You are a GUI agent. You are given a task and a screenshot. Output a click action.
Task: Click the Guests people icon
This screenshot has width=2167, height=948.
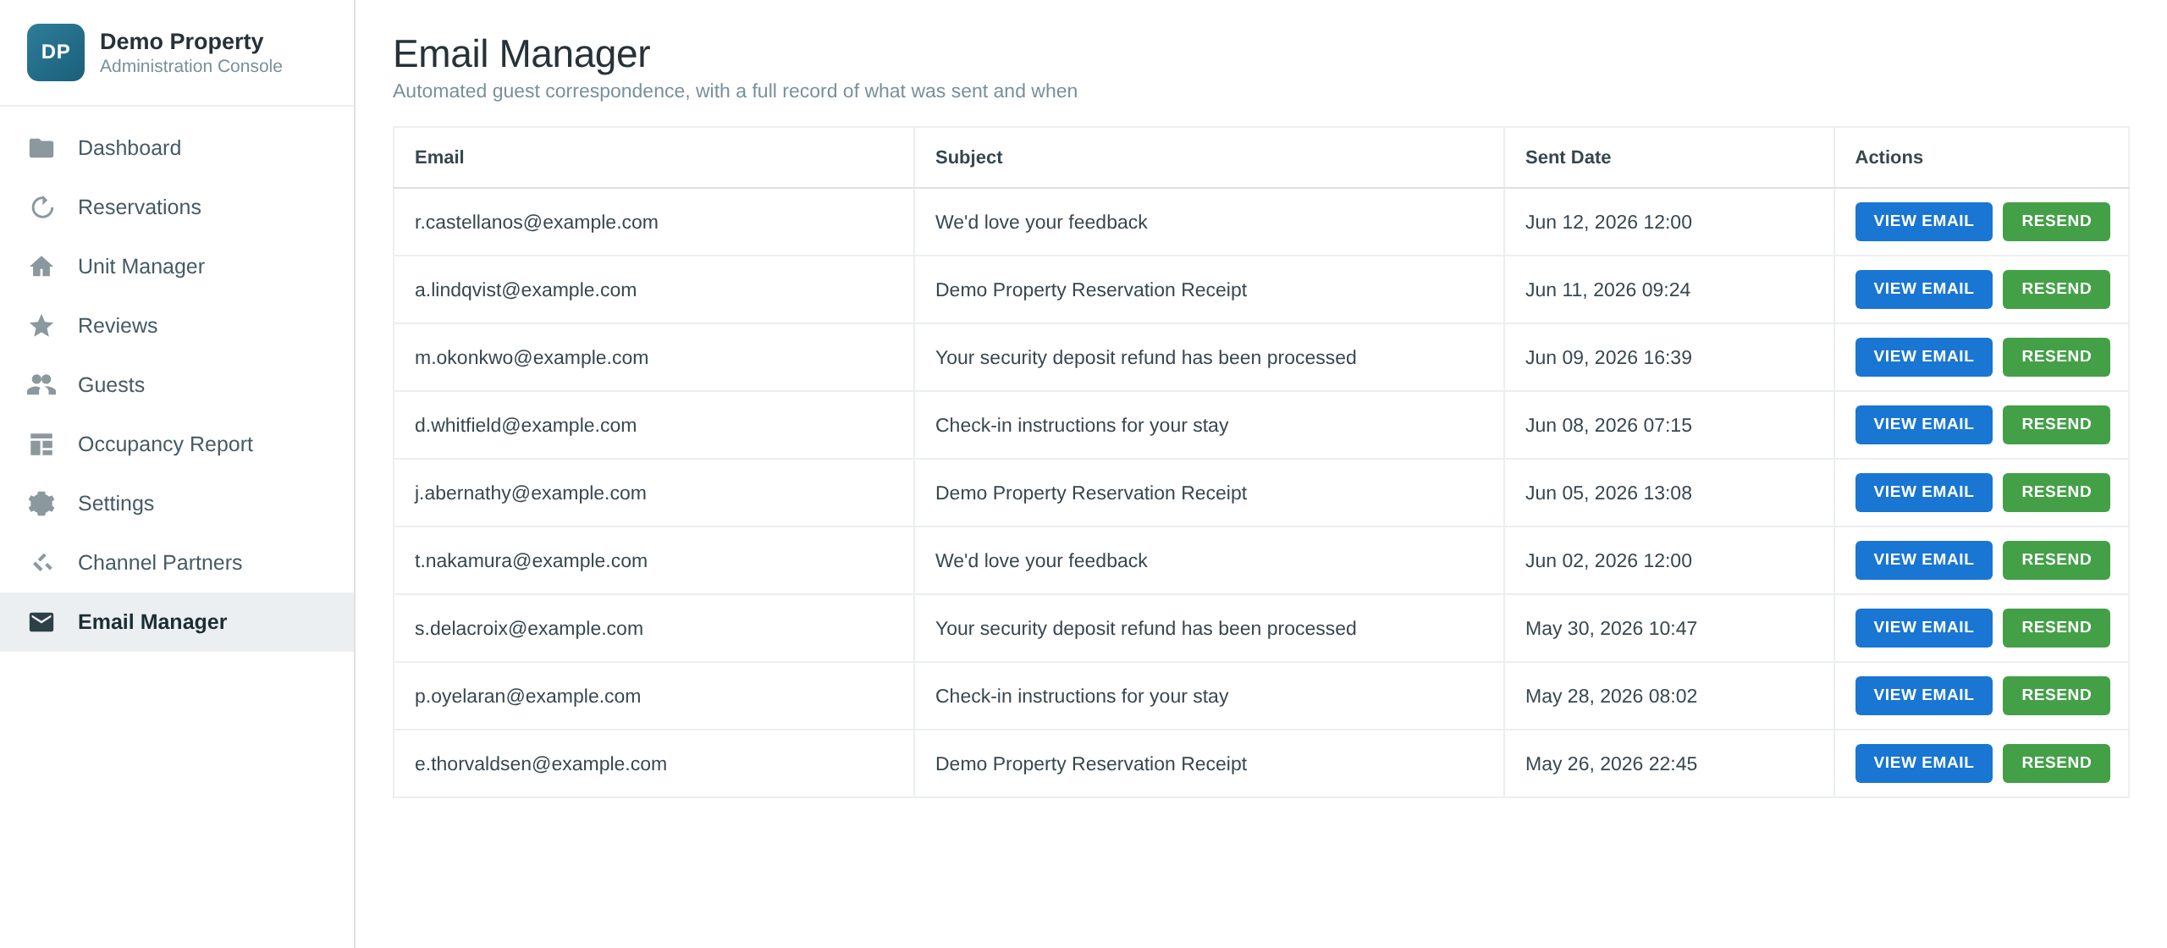pos(41,385)
